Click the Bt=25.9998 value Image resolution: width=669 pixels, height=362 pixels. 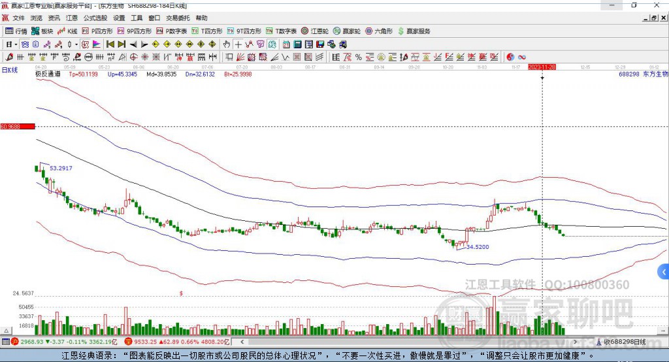point(238,74)
